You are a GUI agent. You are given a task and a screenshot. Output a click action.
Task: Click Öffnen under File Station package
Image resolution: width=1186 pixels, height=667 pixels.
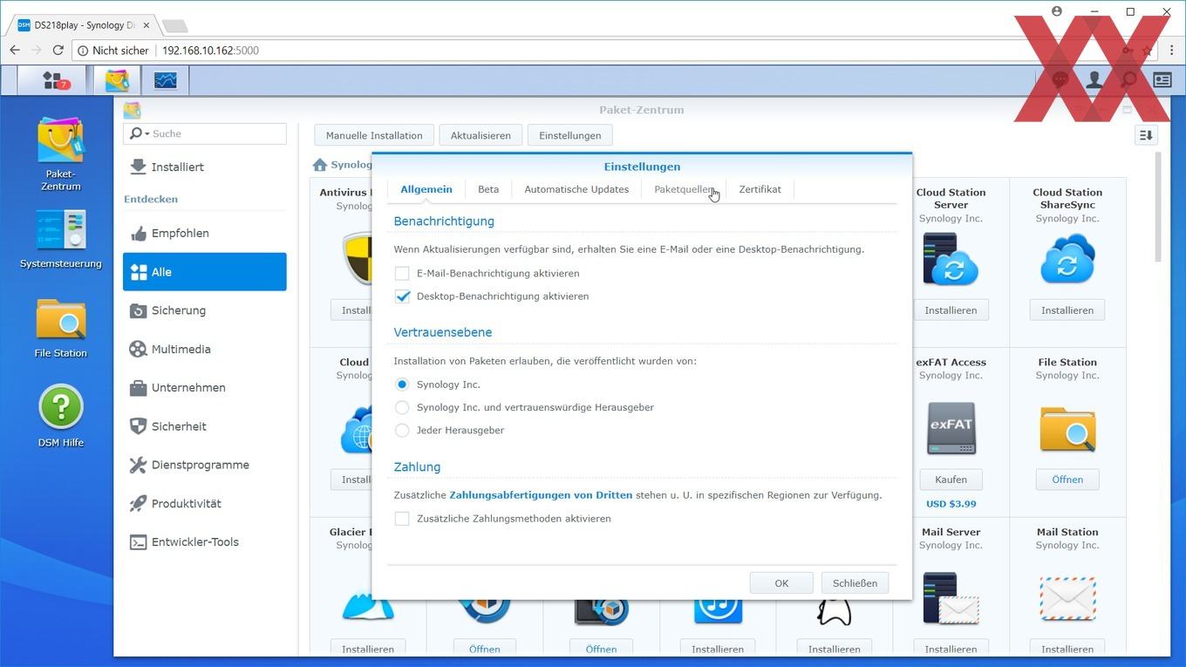(x=1067, y=480)
